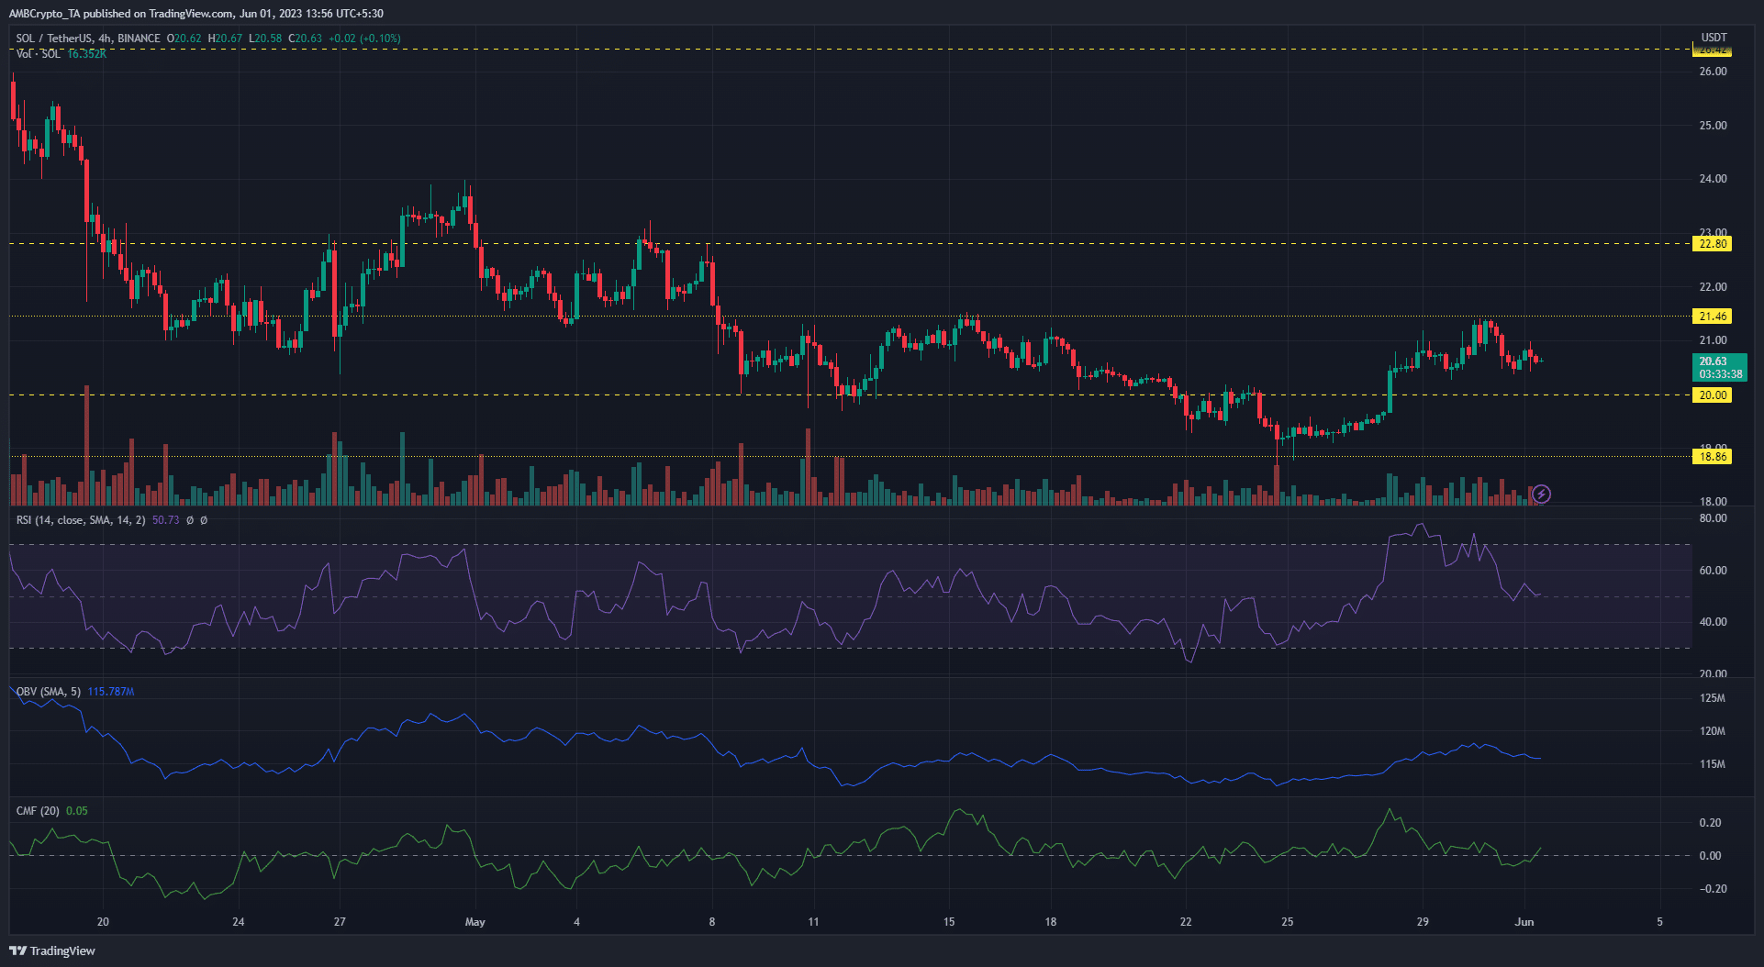
Task: Click the 18.00 price axis tick
Action: tap(1713, 502)
